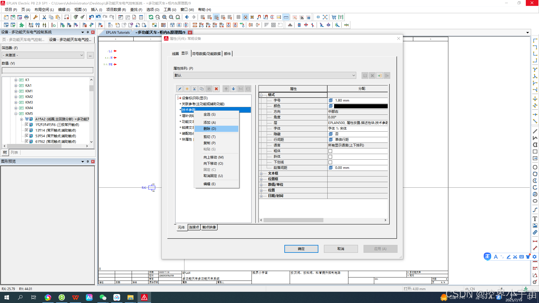Click the print icon in main toolbar
This screenshot has height=303, width=539.
click(x=26, y=17)
